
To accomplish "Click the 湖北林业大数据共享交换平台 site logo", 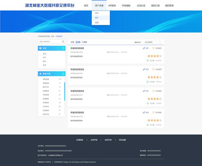I will pos(50,5).
